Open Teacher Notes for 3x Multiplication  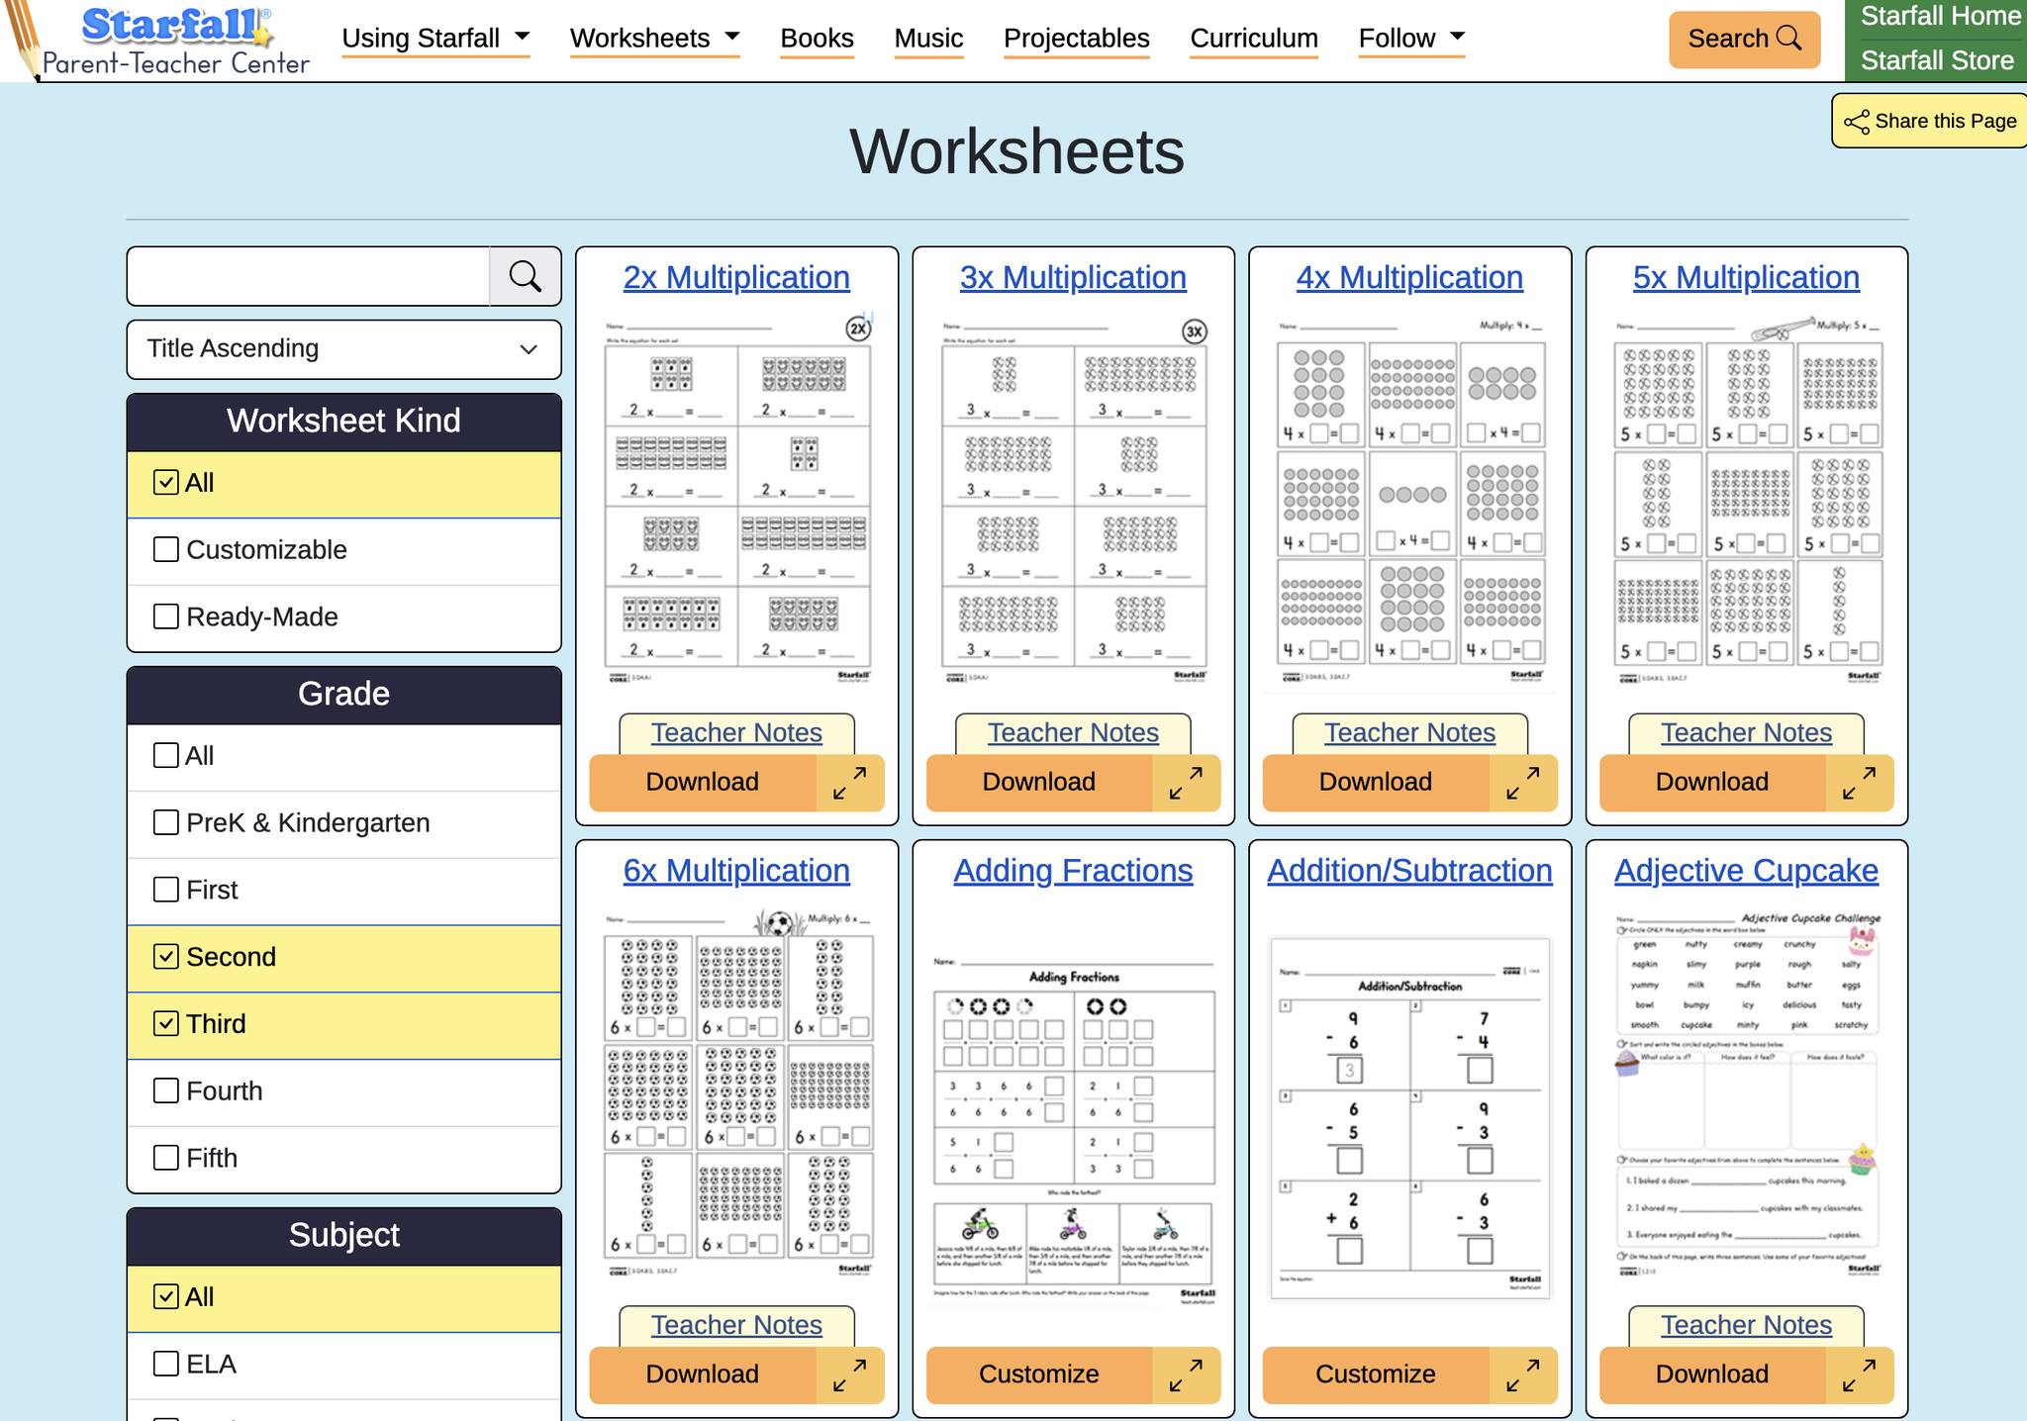pos(1073,733)
